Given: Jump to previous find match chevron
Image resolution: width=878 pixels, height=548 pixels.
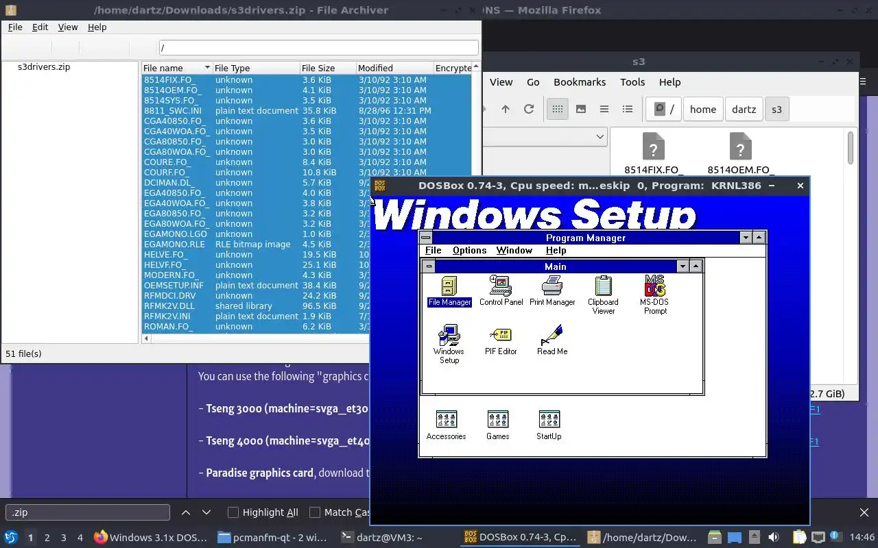Looking at the screenshot, I should tap(186, 512).
